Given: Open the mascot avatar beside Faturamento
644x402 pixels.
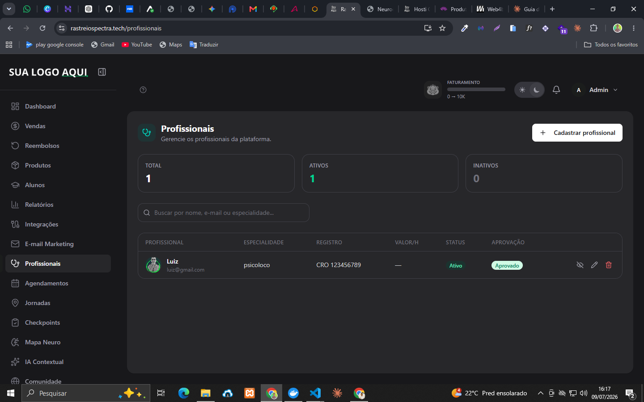Looking at the screenshot, I should point(433,90).
